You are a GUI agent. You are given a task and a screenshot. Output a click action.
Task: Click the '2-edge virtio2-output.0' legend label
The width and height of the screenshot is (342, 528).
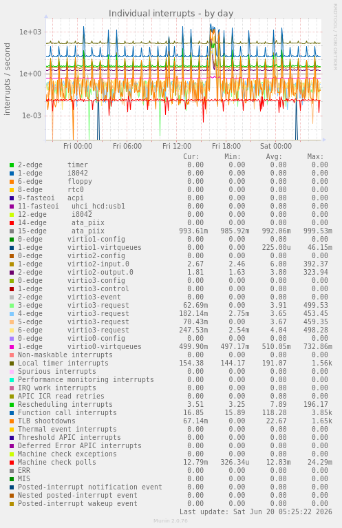76,273
